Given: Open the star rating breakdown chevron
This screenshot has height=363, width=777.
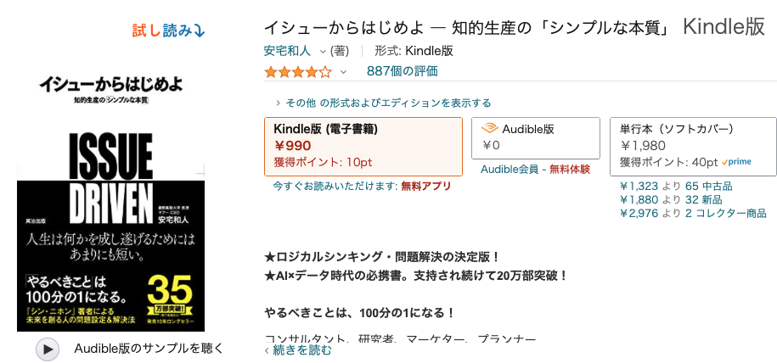Looking at the screenshot, I should tap(343, 72).
